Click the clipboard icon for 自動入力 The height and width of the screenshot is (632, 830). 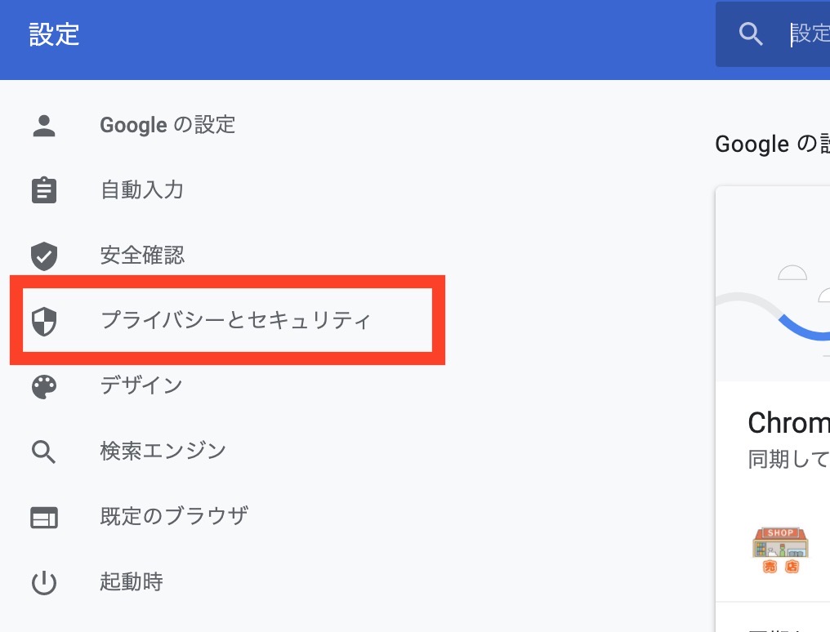click(x=44, y=190)
